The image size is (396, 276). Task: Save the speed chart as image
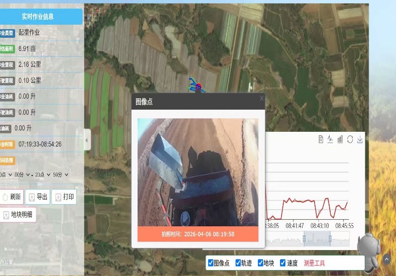click(x=360, y=139)
